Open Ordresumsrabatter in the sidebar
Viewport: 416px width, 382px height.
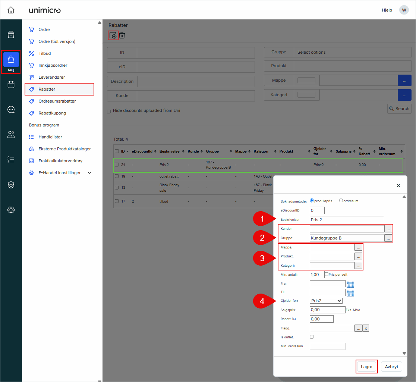(x=57, y=101)
